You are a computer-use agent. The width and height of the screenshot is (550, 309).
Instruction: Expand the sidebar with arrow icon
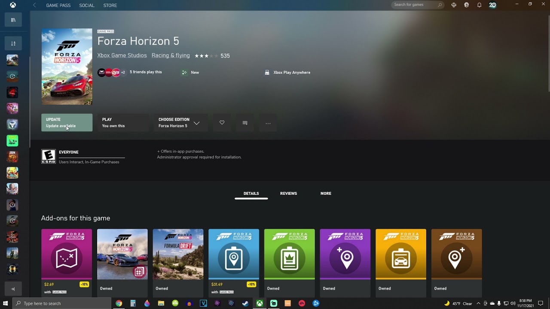(13, 289)
